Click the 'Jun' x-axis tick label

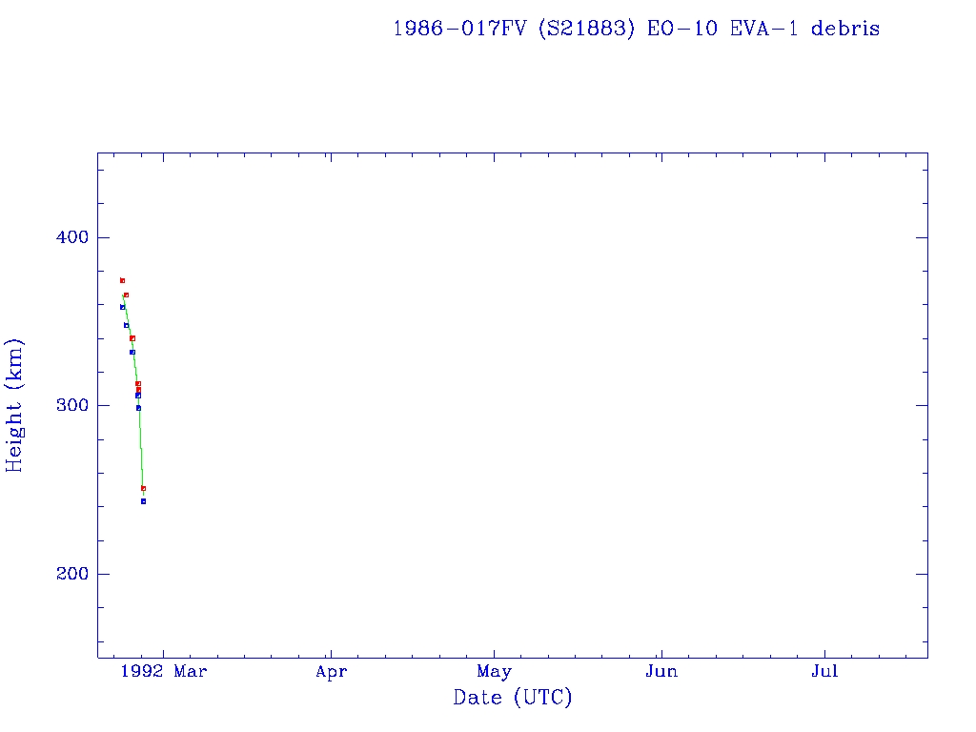[x=661, y=671]
